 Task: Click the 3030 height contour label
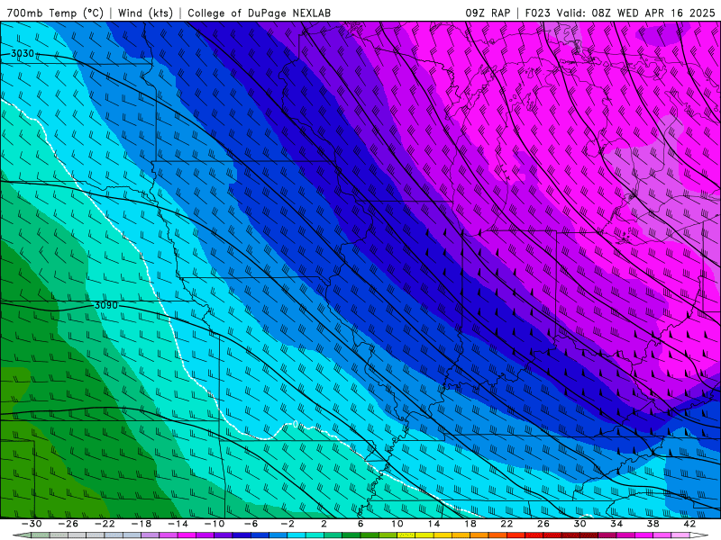[x=23, y=54]
